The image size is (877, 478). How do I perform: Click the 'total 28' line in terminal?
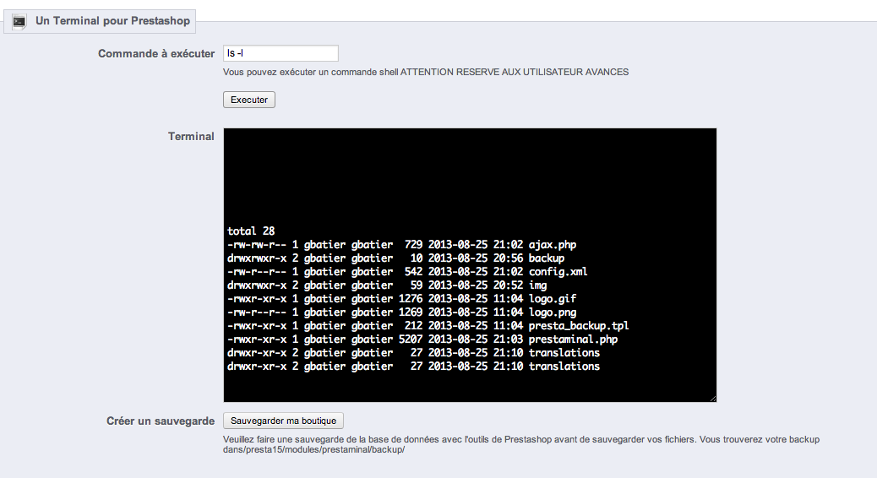[x=251, y=231]
